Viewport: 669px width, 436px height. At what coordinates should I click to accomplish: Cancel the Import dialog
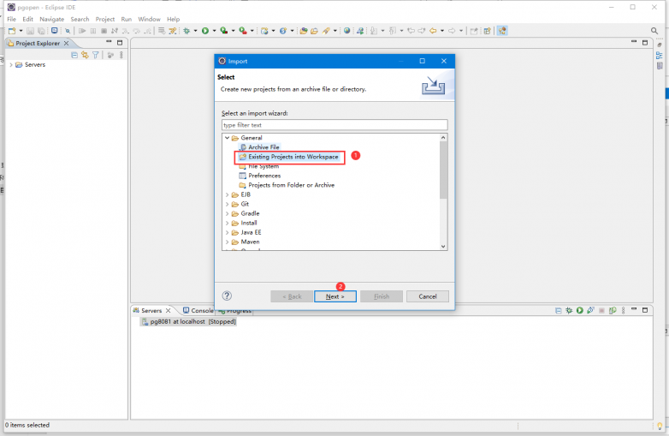tap(427, 296)
